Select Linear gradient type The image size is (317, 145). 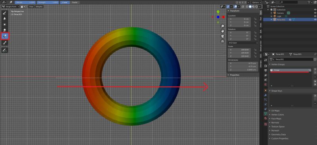tap(65, 2)
